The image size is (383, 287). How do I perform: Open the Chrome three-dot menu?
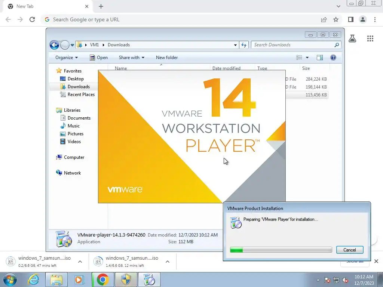pos(375,19)
